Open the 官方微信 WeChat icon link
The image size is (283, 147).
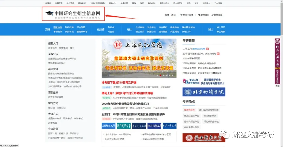(x=203, y=15)
